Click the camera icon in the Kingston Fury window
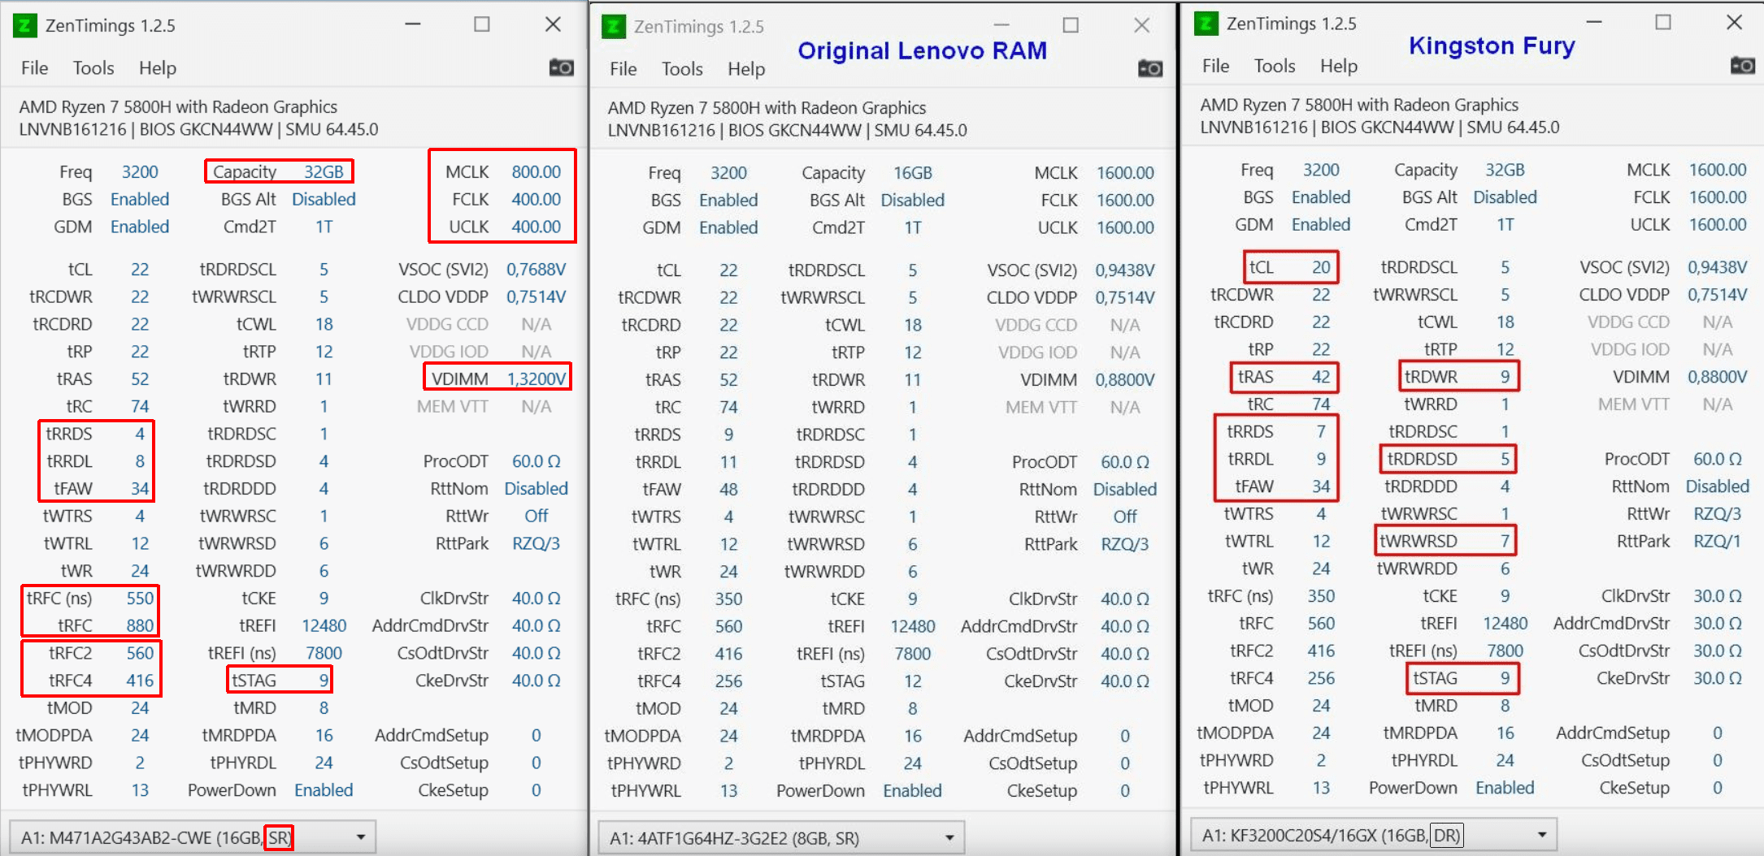This screenshot has height=856, width=1764. [x=1743, y=65]
